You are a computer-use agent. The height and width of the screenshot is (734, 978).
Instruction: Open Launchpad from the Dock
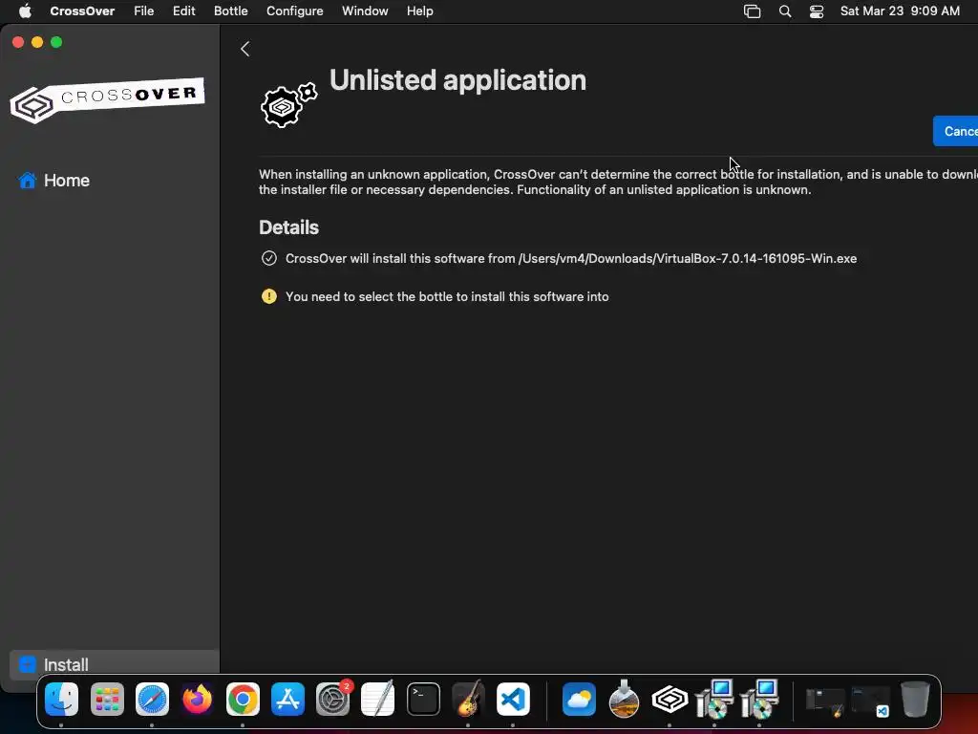(x=107, y=699)
